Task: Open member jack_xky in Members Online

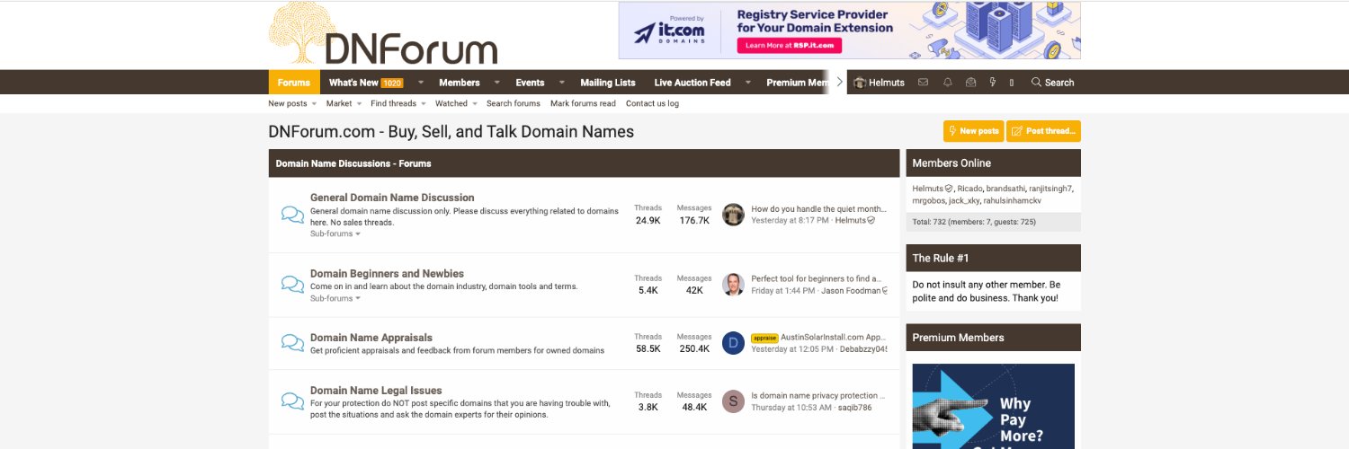Action: [x=966, y=200]
